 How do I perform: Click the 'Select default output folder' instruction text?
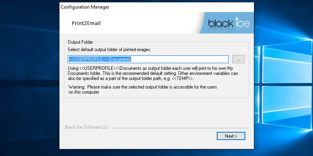coord(110,50)
